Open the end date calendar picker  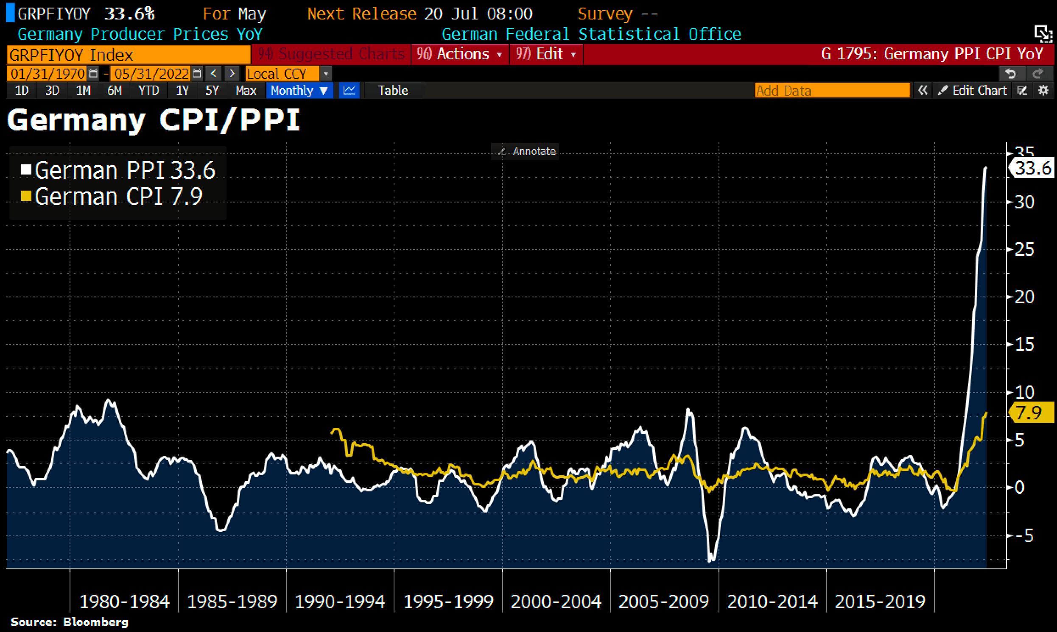tap(196, 74)
